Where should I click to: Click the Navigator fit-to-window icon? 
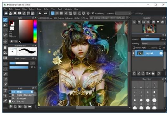[144, 22]
